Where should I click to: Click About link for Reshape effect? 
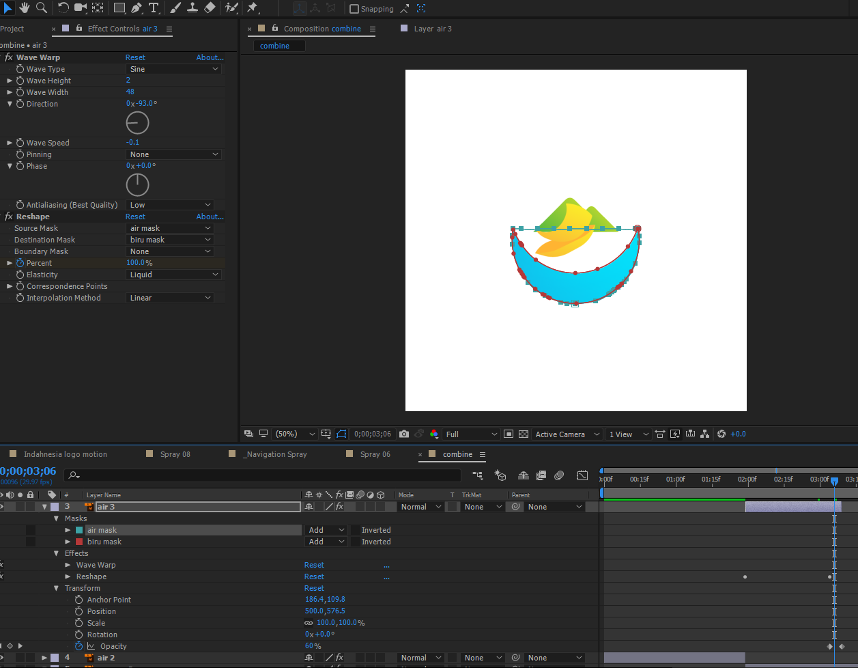(210, 216)
